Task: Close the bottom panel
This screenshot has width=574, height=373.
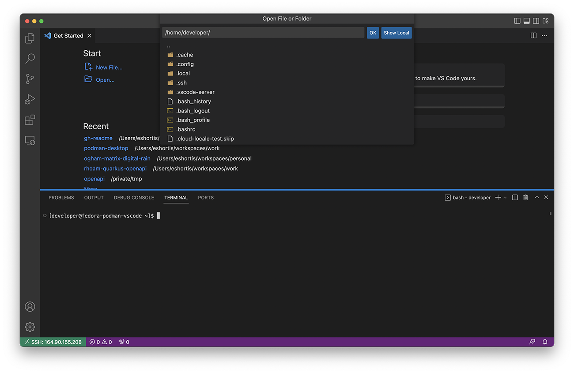Action: [x=546, y=198]
